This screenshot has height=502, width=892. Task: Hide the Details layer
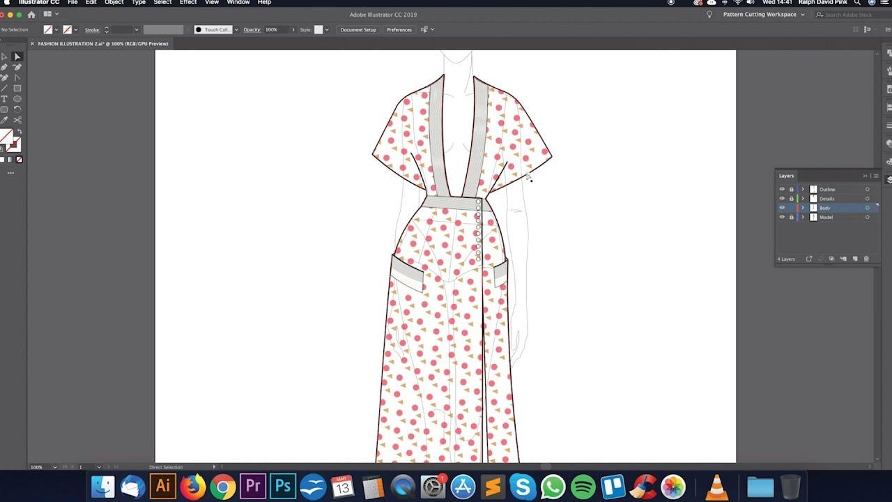click(x=782, y=198)
